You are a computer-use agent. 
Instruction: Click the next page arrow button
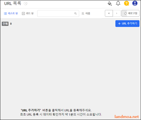pos(117,13)
